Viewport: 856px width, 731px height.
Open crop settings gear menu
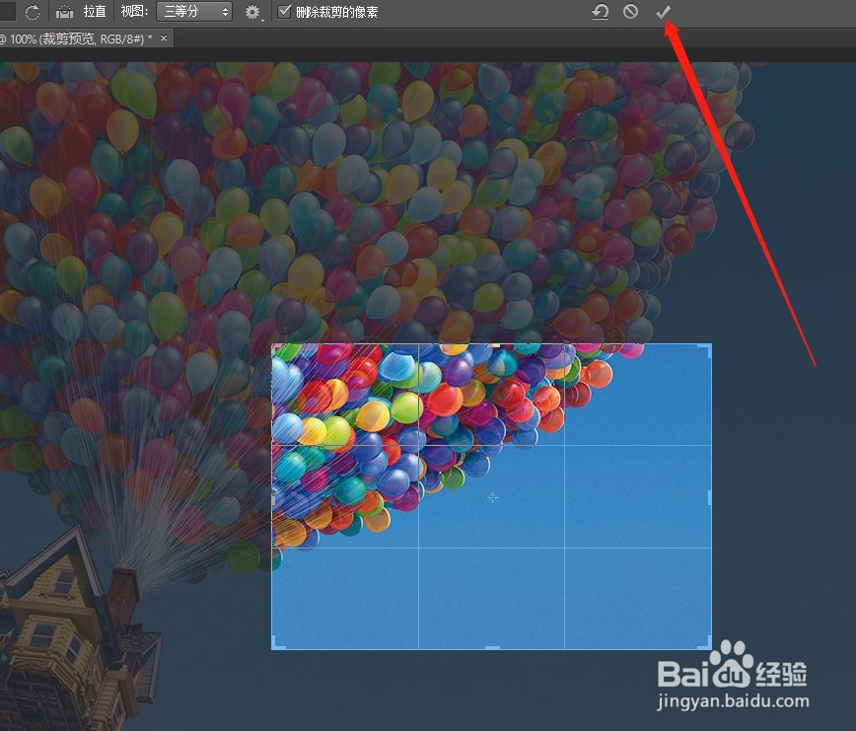click(x=252, y=12)
